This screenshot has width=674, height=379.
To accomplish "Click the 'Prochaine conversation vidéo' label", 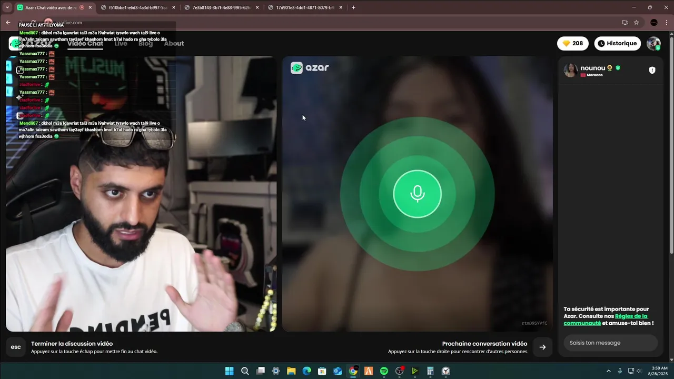I will (484, 344).
